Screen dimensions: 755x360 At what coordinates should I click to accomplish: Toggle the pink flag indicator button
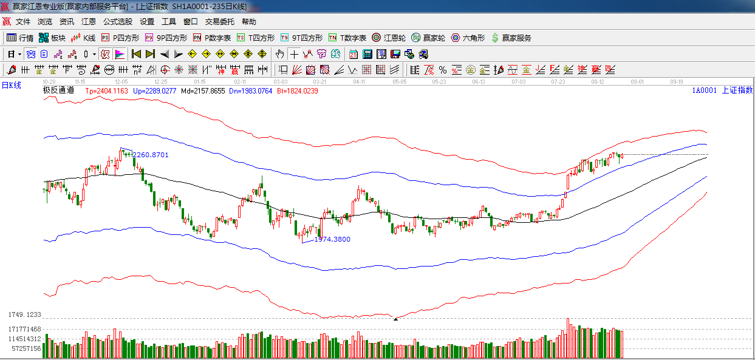119,54
